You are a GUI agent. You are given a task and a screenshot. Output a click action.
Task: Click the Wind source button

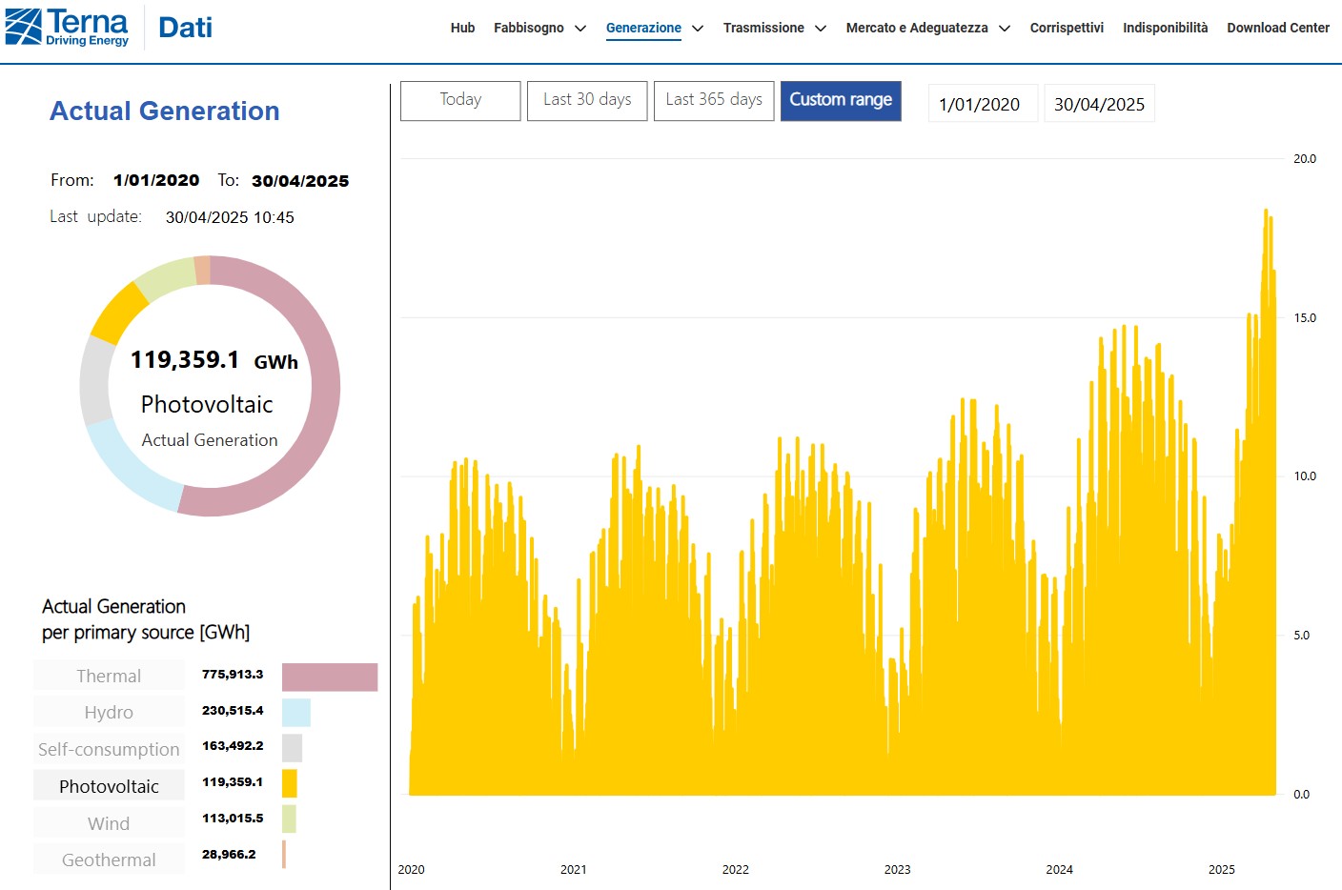[x=109, y=823]
